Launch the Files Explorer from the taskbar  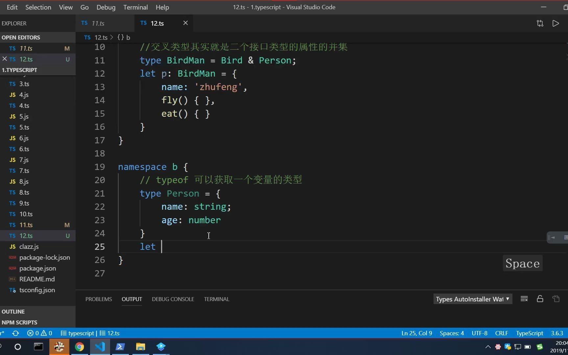coord(140,347)
